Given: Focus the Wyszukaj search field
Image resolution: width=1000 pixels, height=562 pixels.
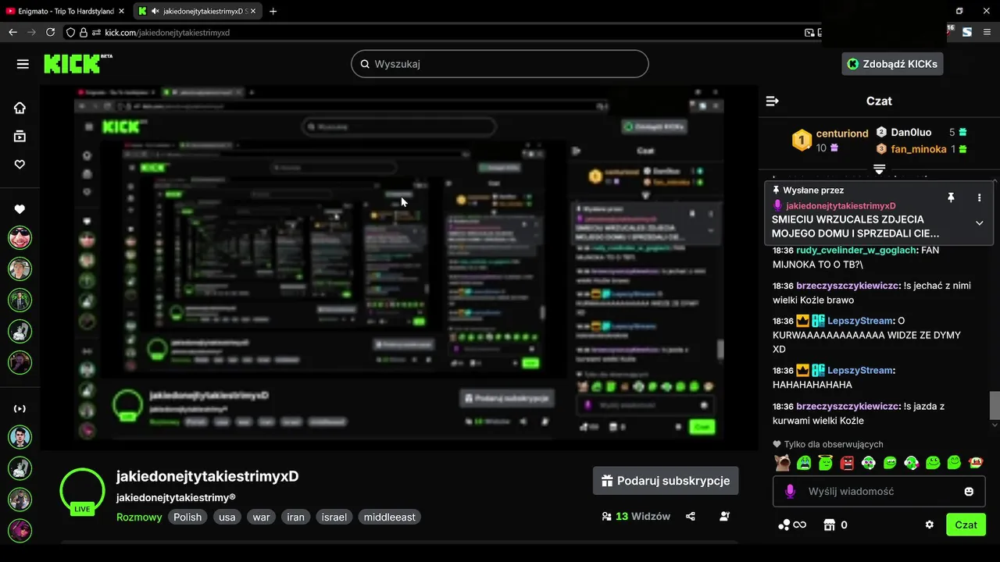Looking at the screenshot, I should pos(500,64).
